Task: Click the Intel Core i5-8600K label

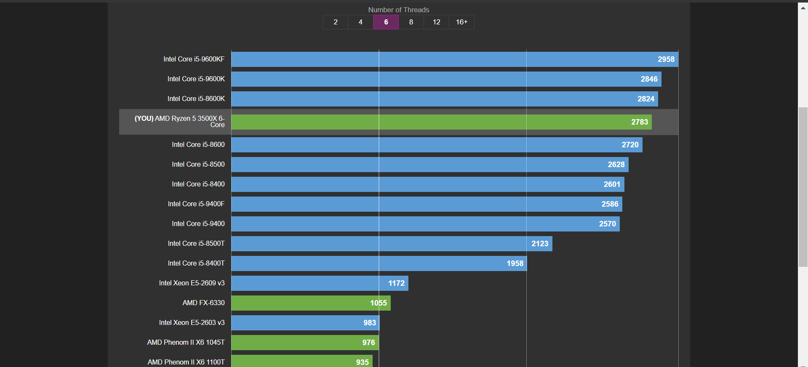Action: coord(196,99)
